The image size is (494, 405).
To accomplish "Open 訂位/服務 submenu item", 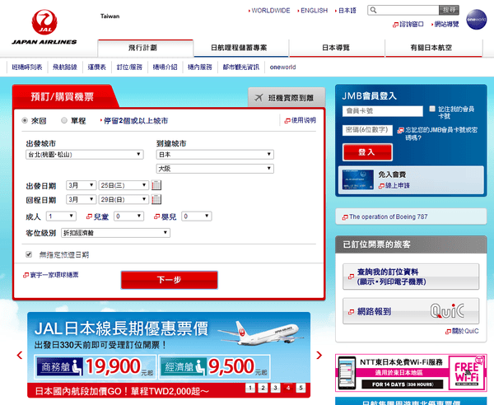I will 129,67.
